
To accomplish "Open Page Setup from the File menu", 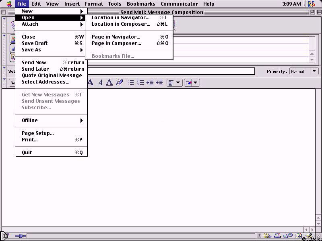I will point(52,133).
